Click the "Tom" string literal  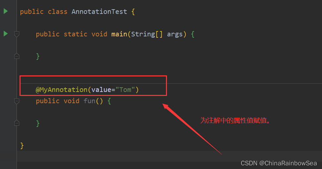click(125, 90)
